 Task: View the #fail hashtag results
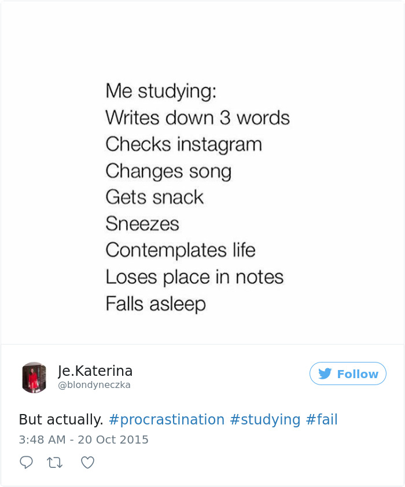[x=323, y=419]
